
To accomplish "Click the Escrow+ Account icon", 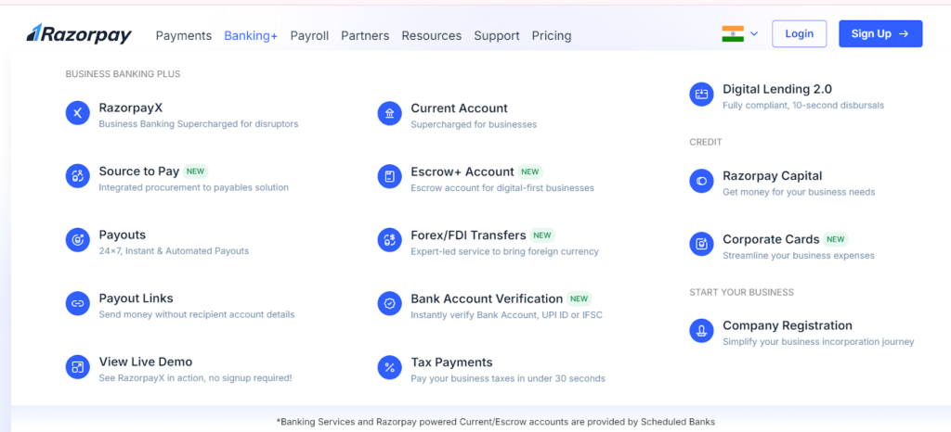I will point(389,176).
